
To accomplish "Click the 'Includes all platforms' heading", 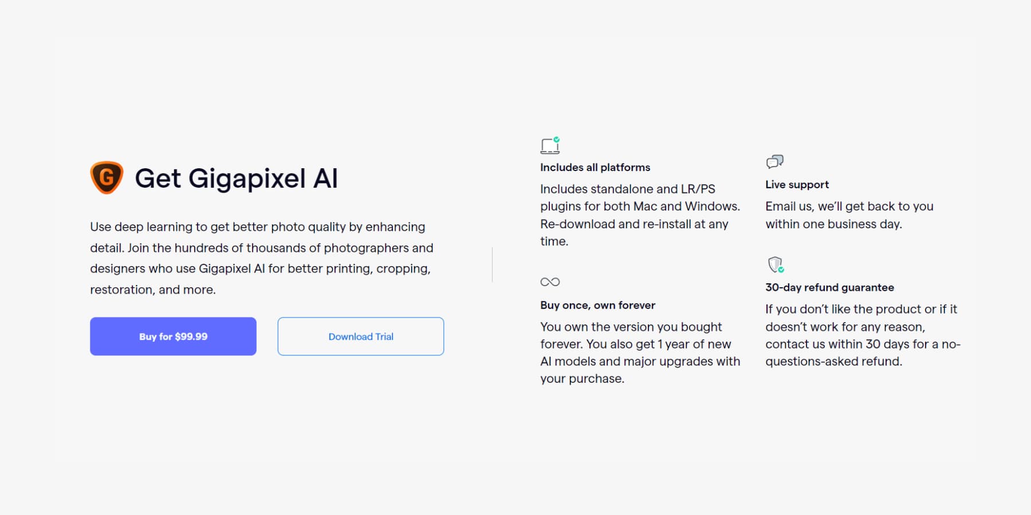I will coord(595,167).
